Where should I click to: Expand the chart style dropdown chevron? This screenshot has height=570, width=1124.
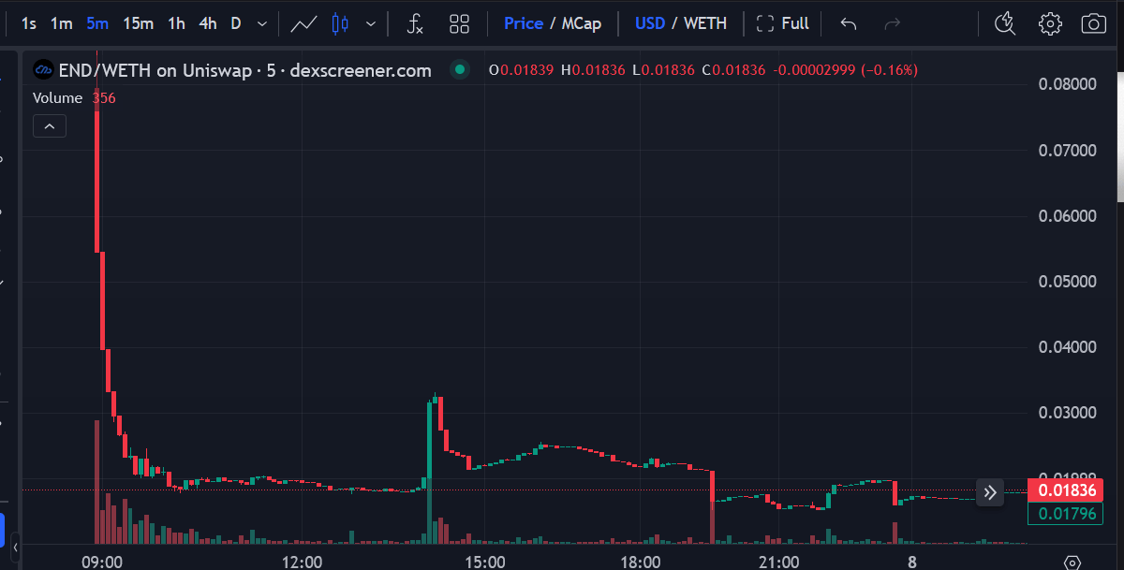point(372,23)
